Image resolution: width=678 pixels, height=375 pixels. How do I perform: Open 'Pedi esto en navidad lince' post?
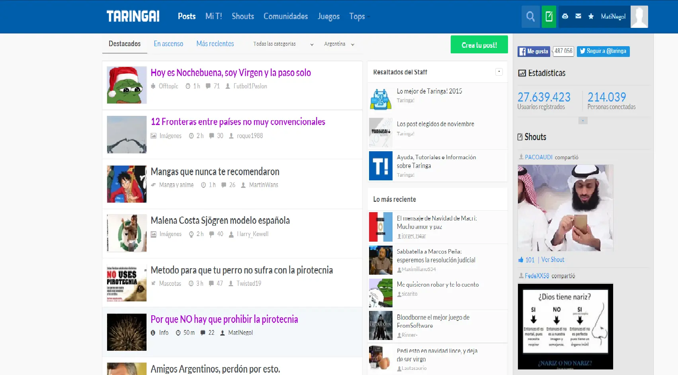(x=437, y=355)
